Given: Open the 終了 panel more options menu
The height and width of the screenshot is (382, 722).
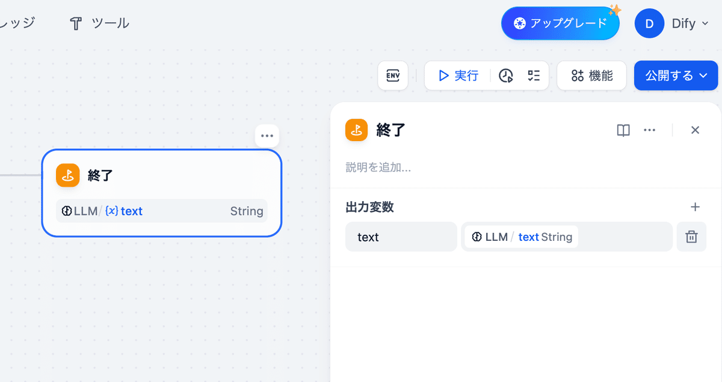Looking at the screenshot, I should (x=650, y=130).
